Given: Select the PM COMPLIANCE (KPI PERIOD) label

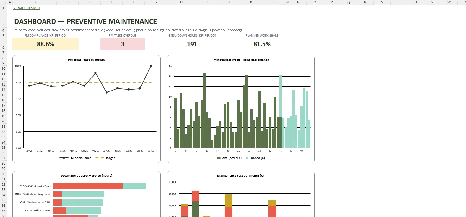Looking at the screenshot, I should pos(45,36).
